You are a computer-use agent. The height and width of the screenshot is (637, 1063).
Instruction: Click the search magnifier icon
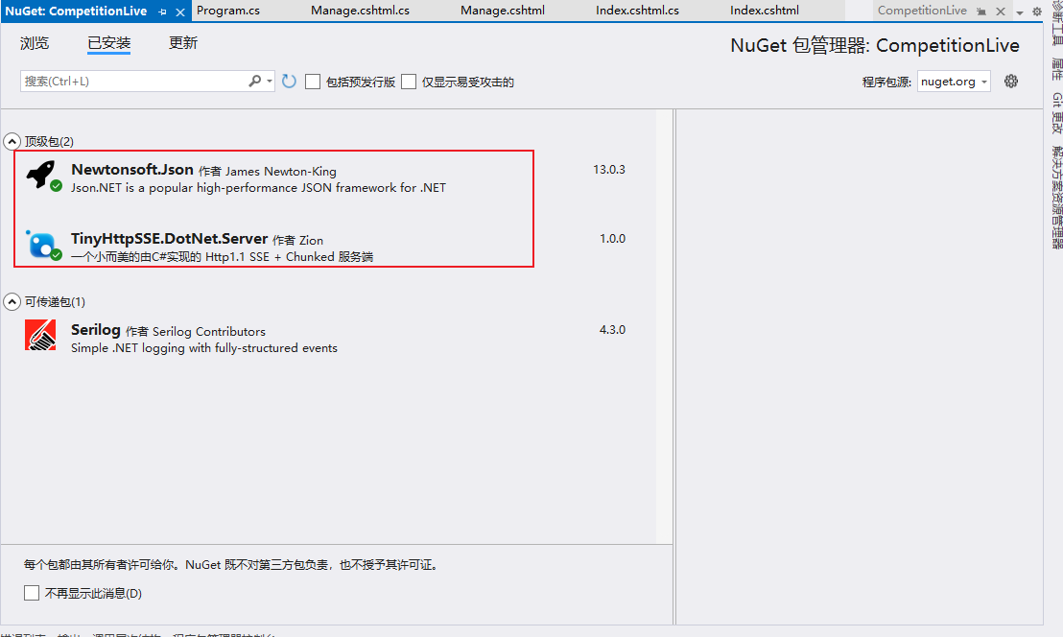(255, 81)
